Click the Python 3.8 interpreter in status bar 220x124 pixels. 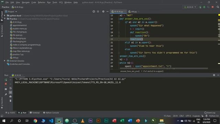coord(214,116)
